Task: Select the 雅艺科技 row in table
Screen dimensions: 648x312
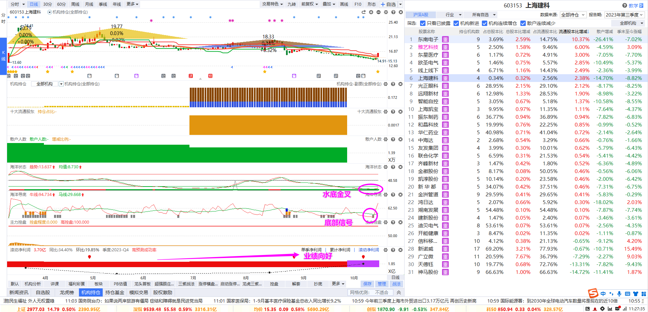Action: click(x=526, y=47)
